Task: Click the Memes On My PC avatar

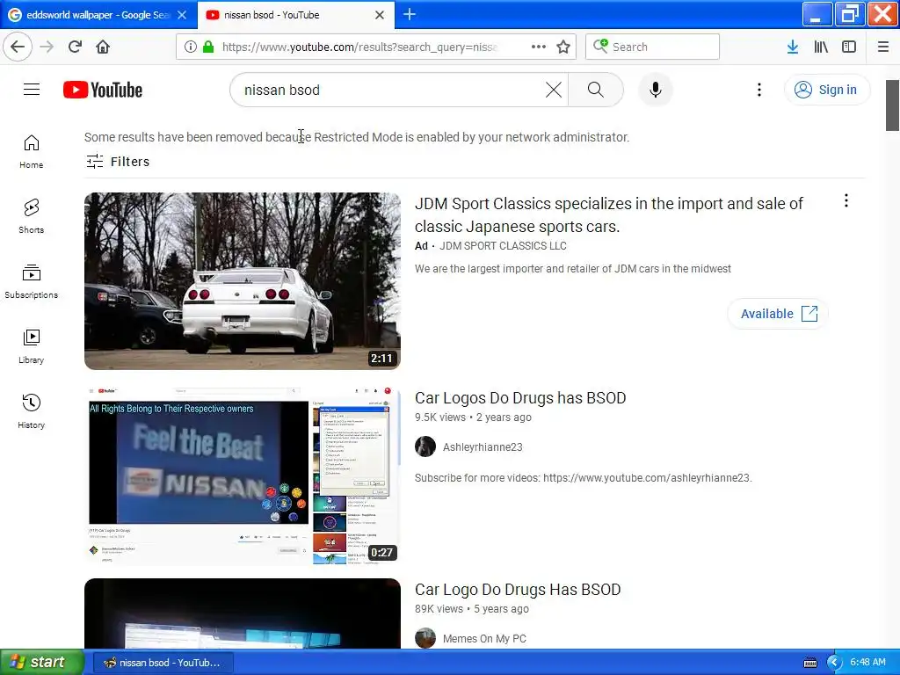Action: (425, 638)
